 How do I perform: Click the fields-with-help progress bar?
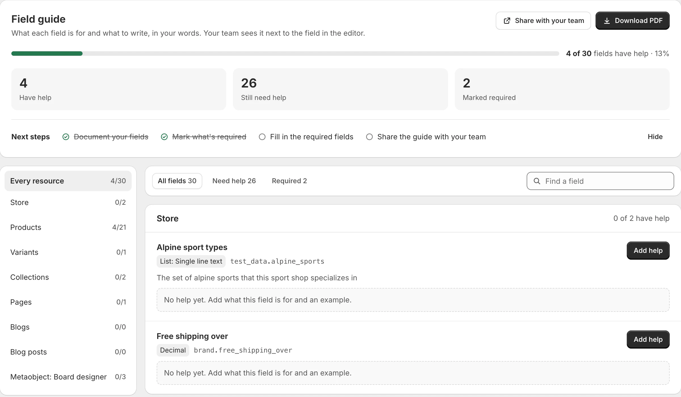[285, 54]
